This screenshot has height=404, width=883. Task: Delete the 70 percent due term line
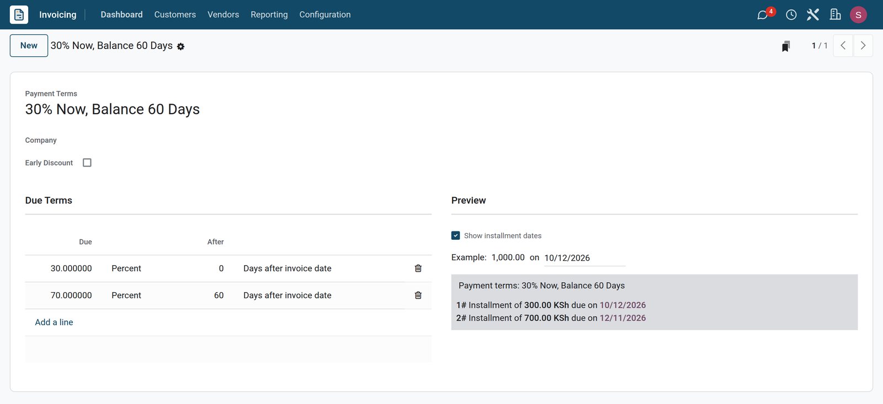[418, 295]
